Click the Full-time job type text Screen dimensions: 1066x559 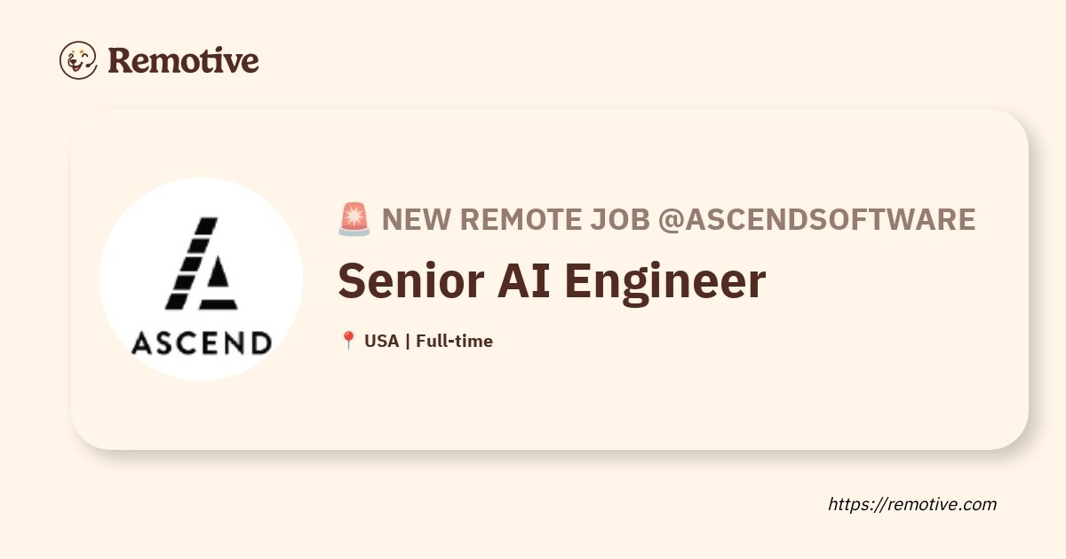454,341
